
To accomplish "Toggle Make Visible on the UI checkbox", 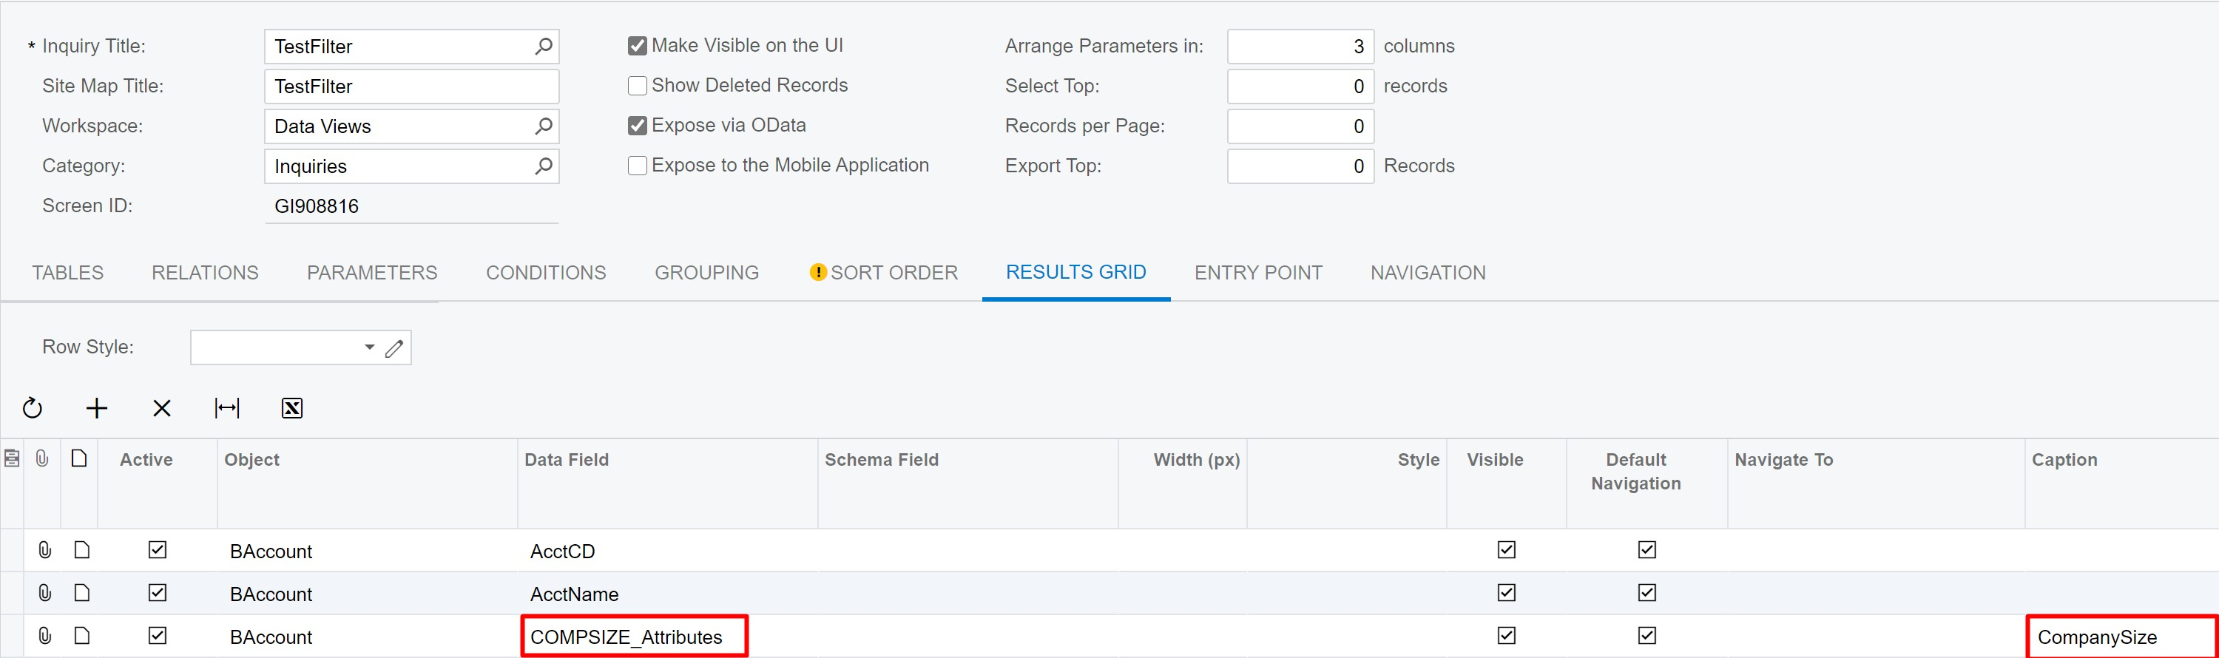I will point(638,46).
